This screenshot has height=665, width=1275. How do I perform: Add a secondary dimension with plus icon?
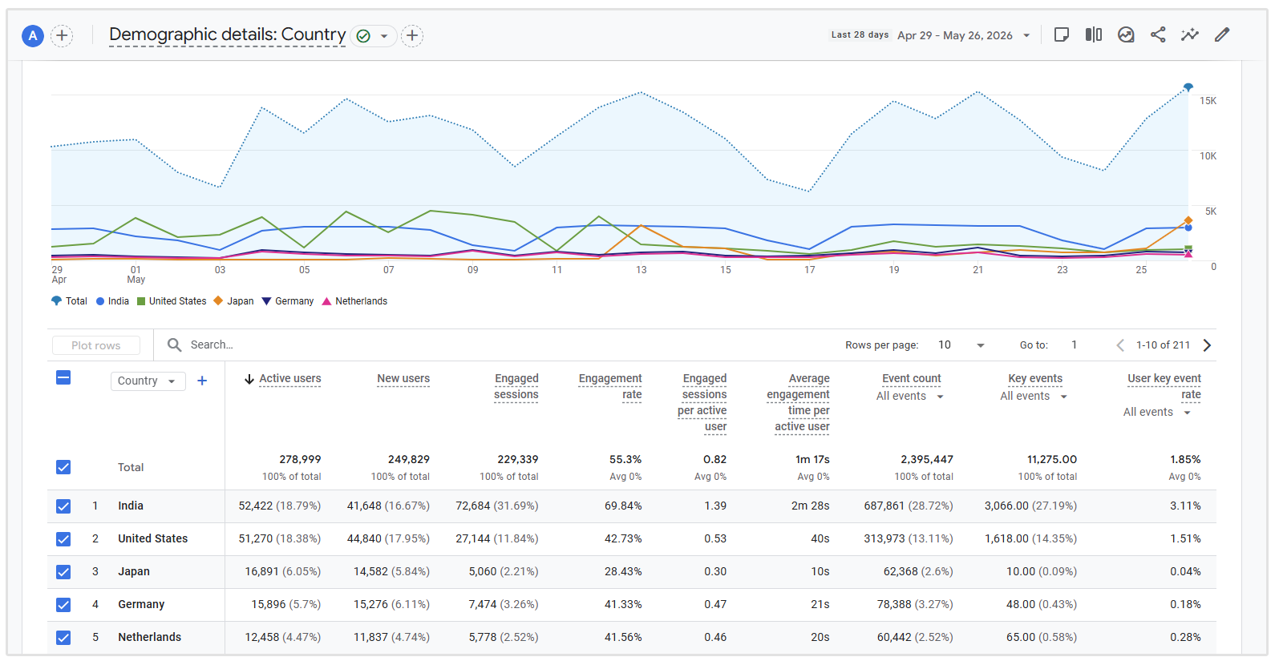tap(202, 381)
